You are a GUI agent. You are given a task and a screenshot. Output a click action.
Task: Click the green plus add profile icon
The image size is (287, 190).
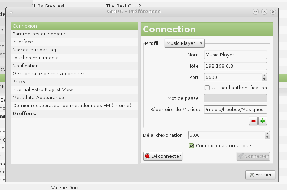[x=263, y=121]
